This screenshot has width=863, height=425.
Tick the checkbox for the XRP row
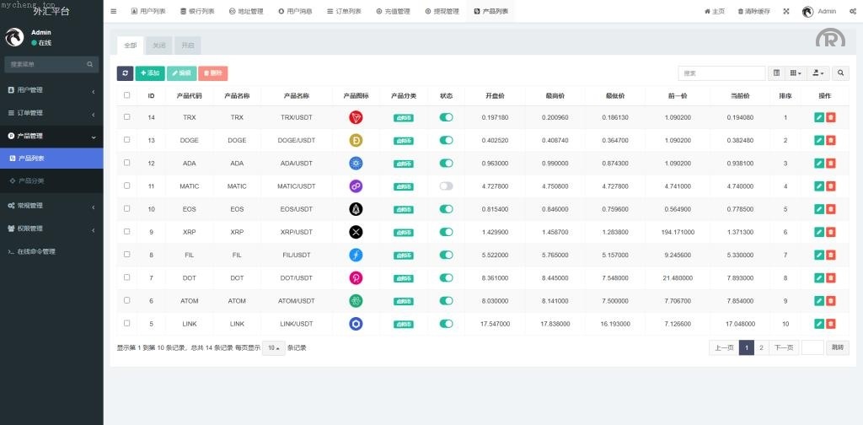(x=126, y=231)
